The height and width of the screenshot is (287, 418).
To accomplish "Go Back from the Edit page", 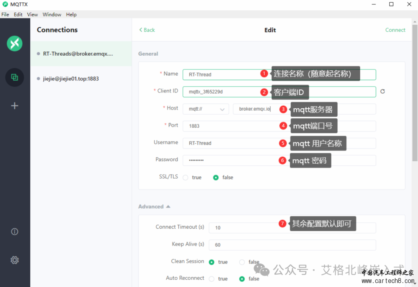I will tap(147, 30).
